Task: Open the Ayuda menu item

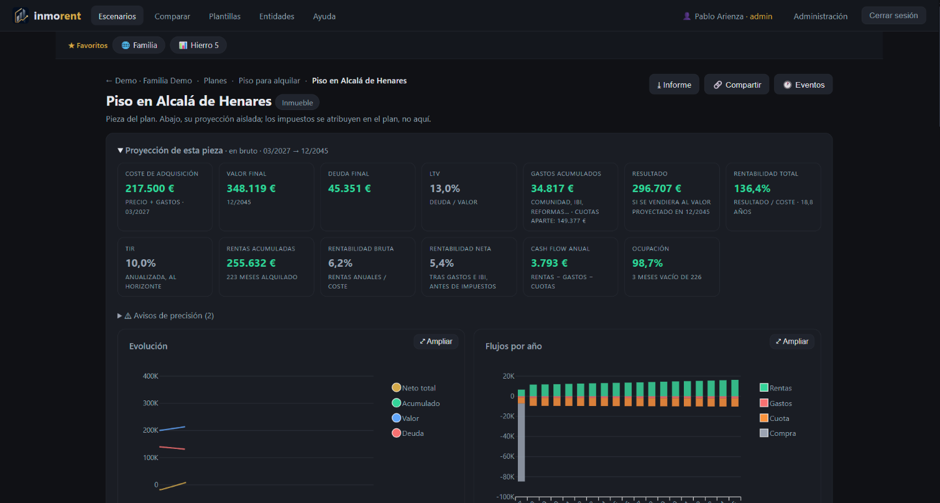Action: pos(325,16)
